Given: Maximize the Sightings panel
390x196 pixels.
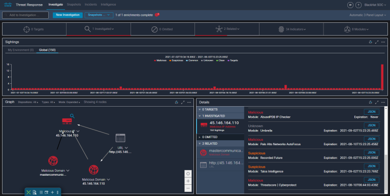Looking at the screenshot, I should (377, 42).
